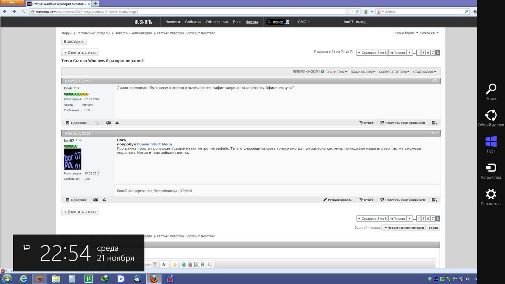Screen dimensions: 505x284
Task: Click the tag icon under DorG's post
Action: pos(97,123)
